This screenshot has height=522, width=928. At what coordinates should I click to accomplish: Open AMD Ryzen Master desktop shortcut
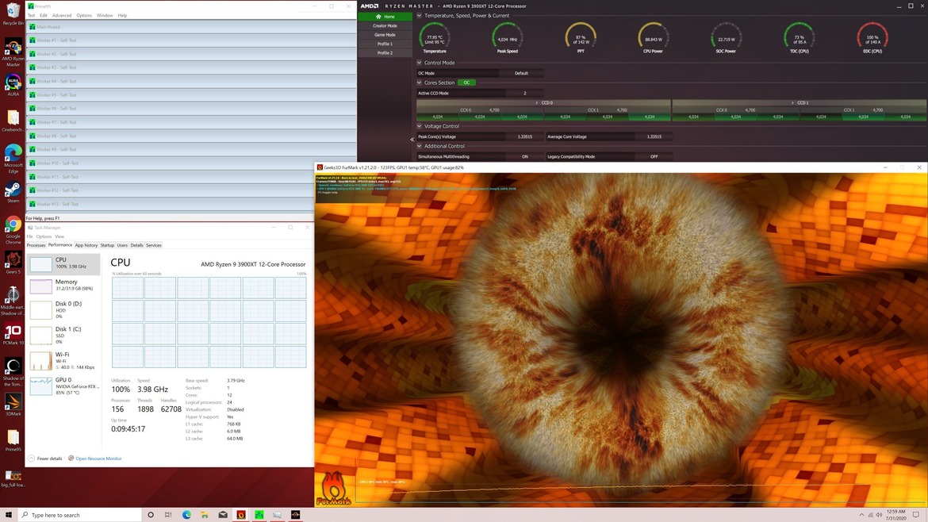(x=13, y=52)
